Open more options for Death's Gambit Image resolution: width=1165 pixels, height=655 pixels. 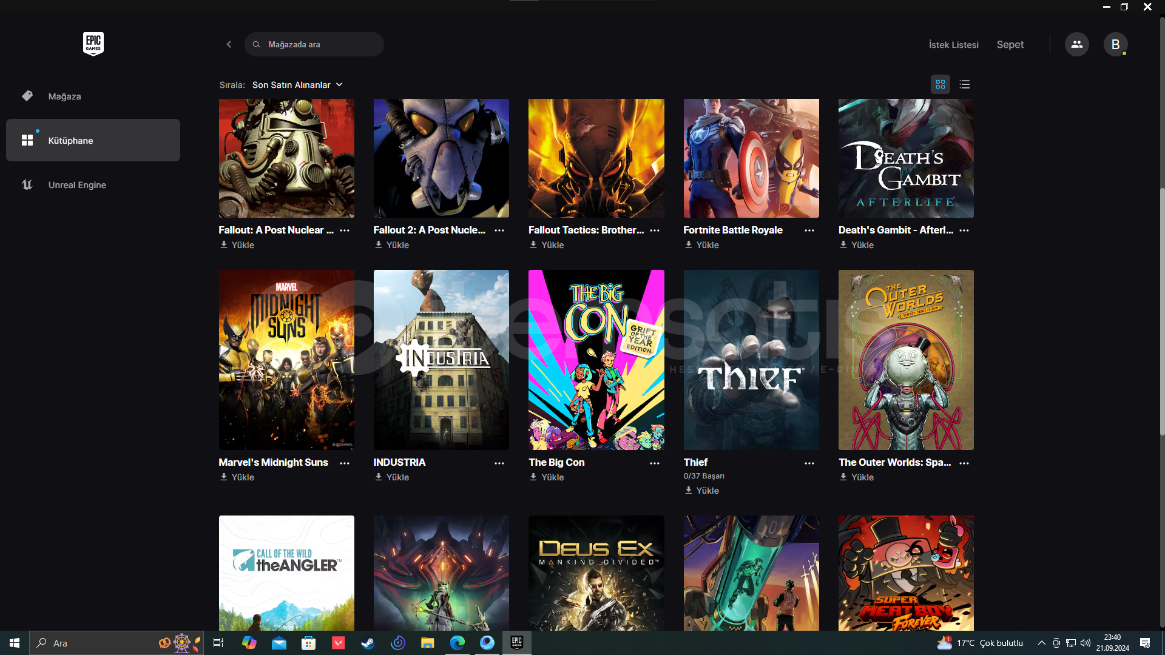pos(964,230)
